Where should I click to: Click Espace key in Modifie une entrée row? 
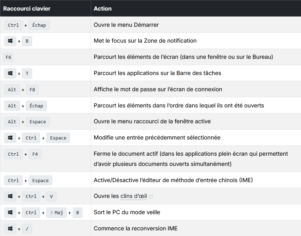58,138
